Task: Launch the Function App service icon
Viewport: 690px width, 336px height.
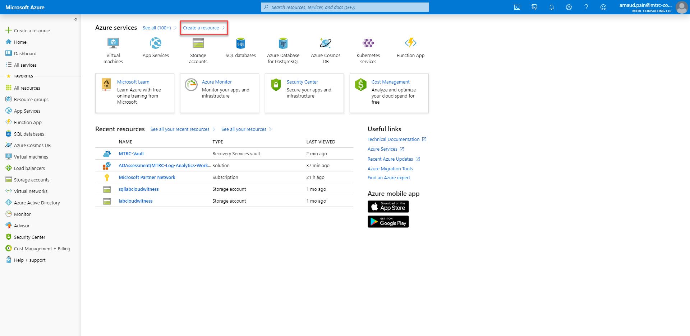Action: 410,43
